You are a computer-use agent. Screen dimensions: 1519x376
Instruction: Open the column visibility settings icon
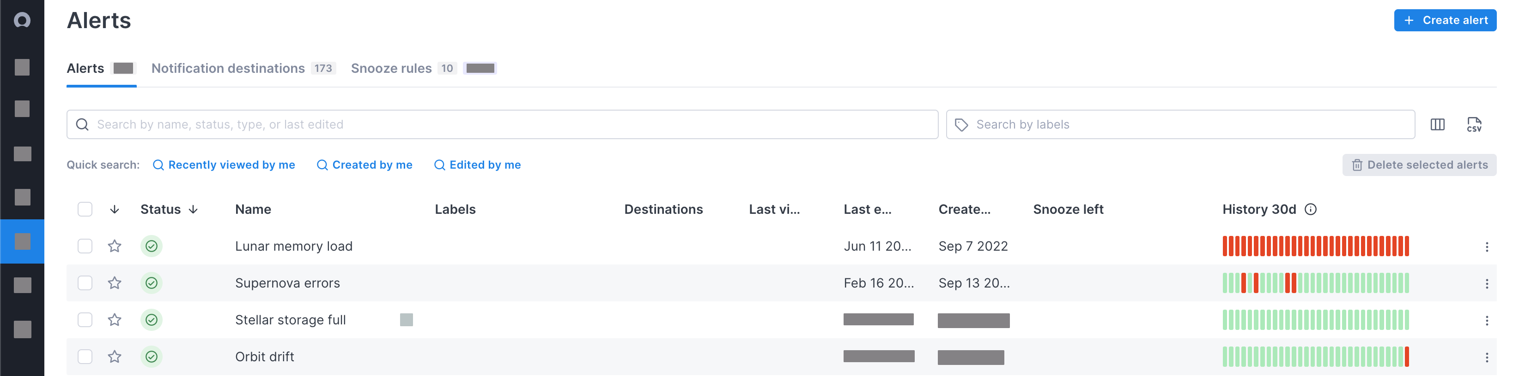point(1438,124)
